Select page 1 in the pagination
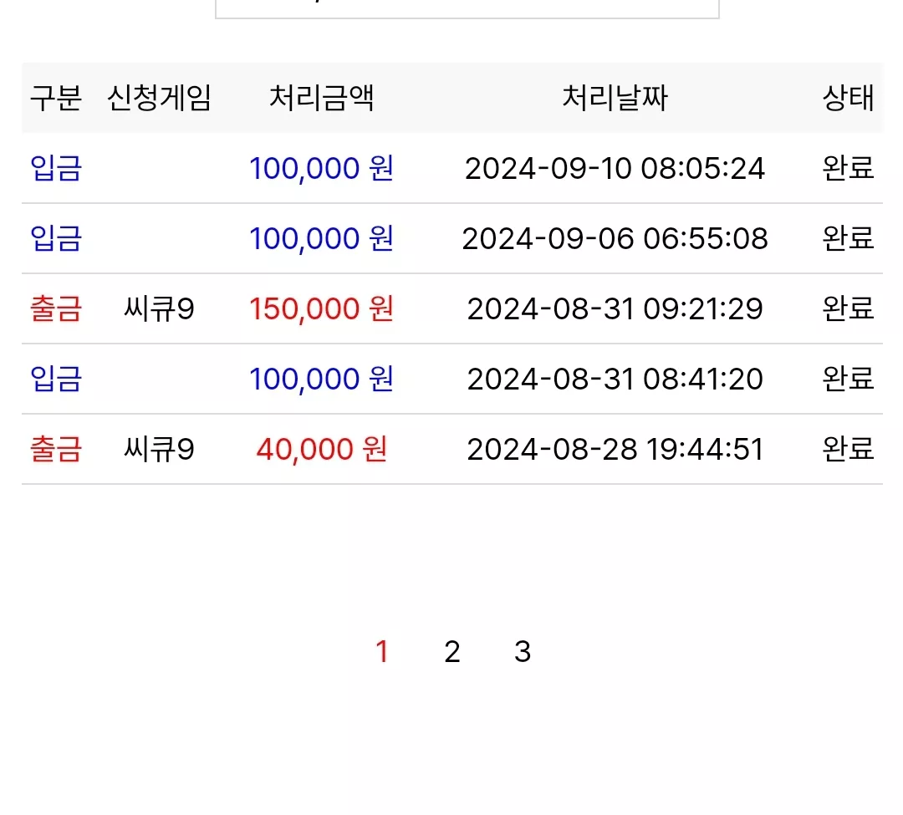This screenshot has height=815, width=903. [x=382, y=652]
